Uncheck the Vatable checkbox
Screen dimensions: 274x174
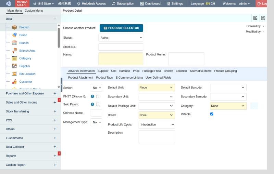212,114
